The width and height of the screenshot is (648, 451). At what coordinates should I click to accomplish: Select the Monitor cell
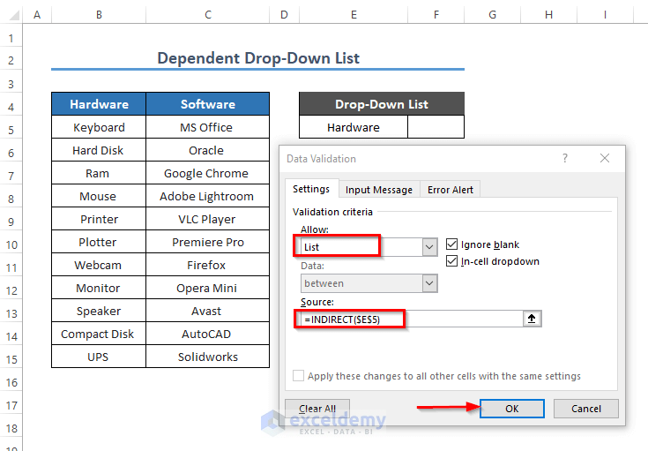(x=99, y=288)
